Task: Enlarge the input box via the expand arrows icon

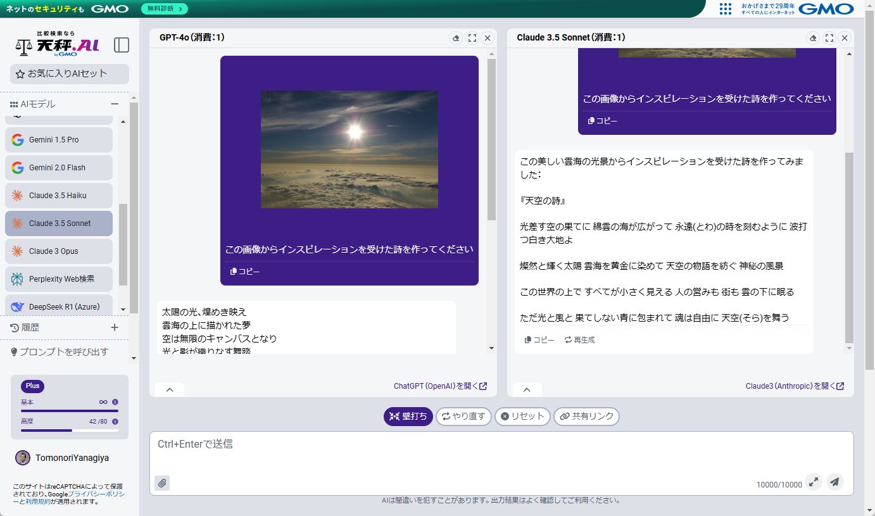Action: tap(813, 482)
